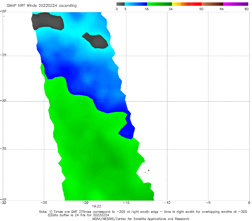This screenshot has width=252, height=221.
Task: Pick the yellow-orange segment of the color scale
Action: click(181, 4)
